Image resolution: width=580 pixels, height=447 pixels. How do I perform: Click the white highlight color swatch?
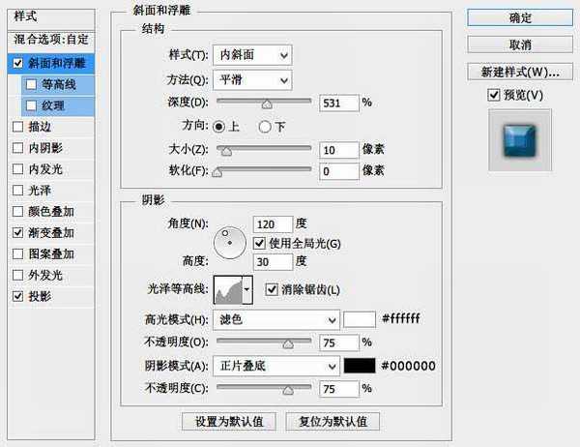360,319
